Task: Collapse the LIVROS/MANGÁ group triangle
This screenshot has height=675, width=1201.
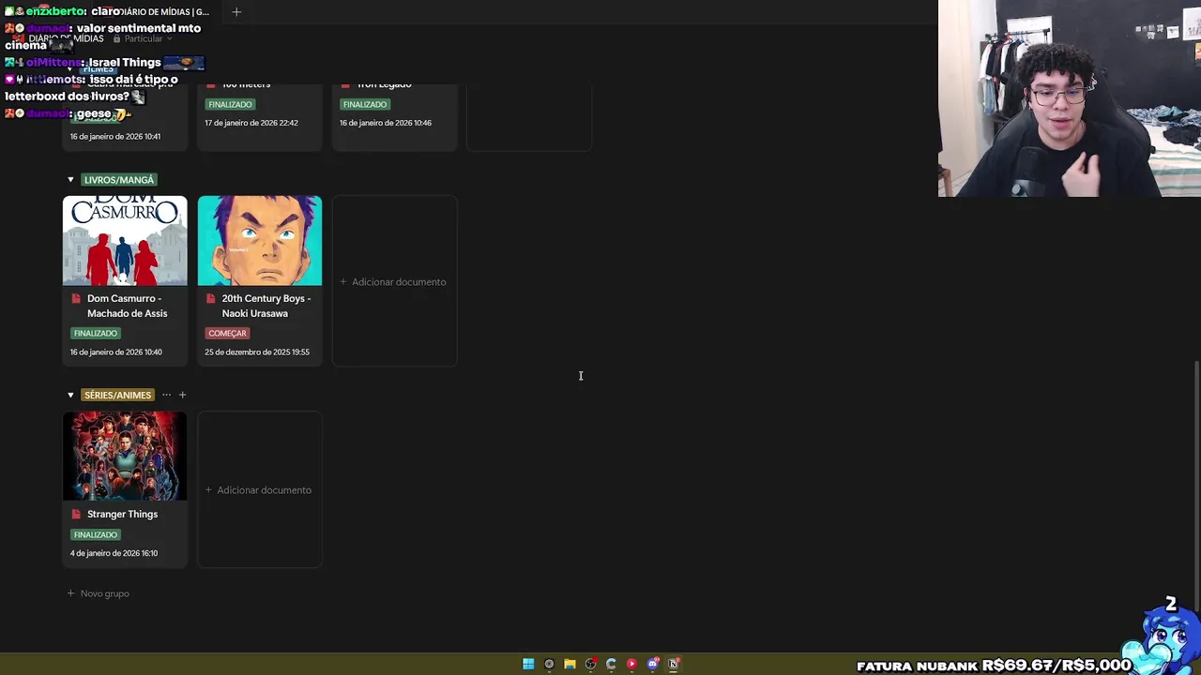Action: coord(70,179)
